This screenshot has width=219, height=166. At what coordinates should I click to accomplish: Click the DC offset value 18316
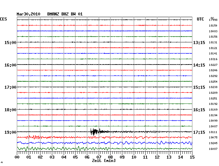point(213,59)
